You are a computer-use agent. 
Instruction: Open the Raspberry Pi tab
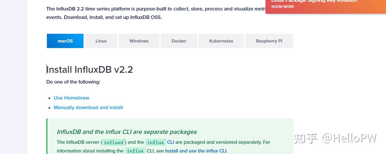pyautogui.click(x=269, y=41)
